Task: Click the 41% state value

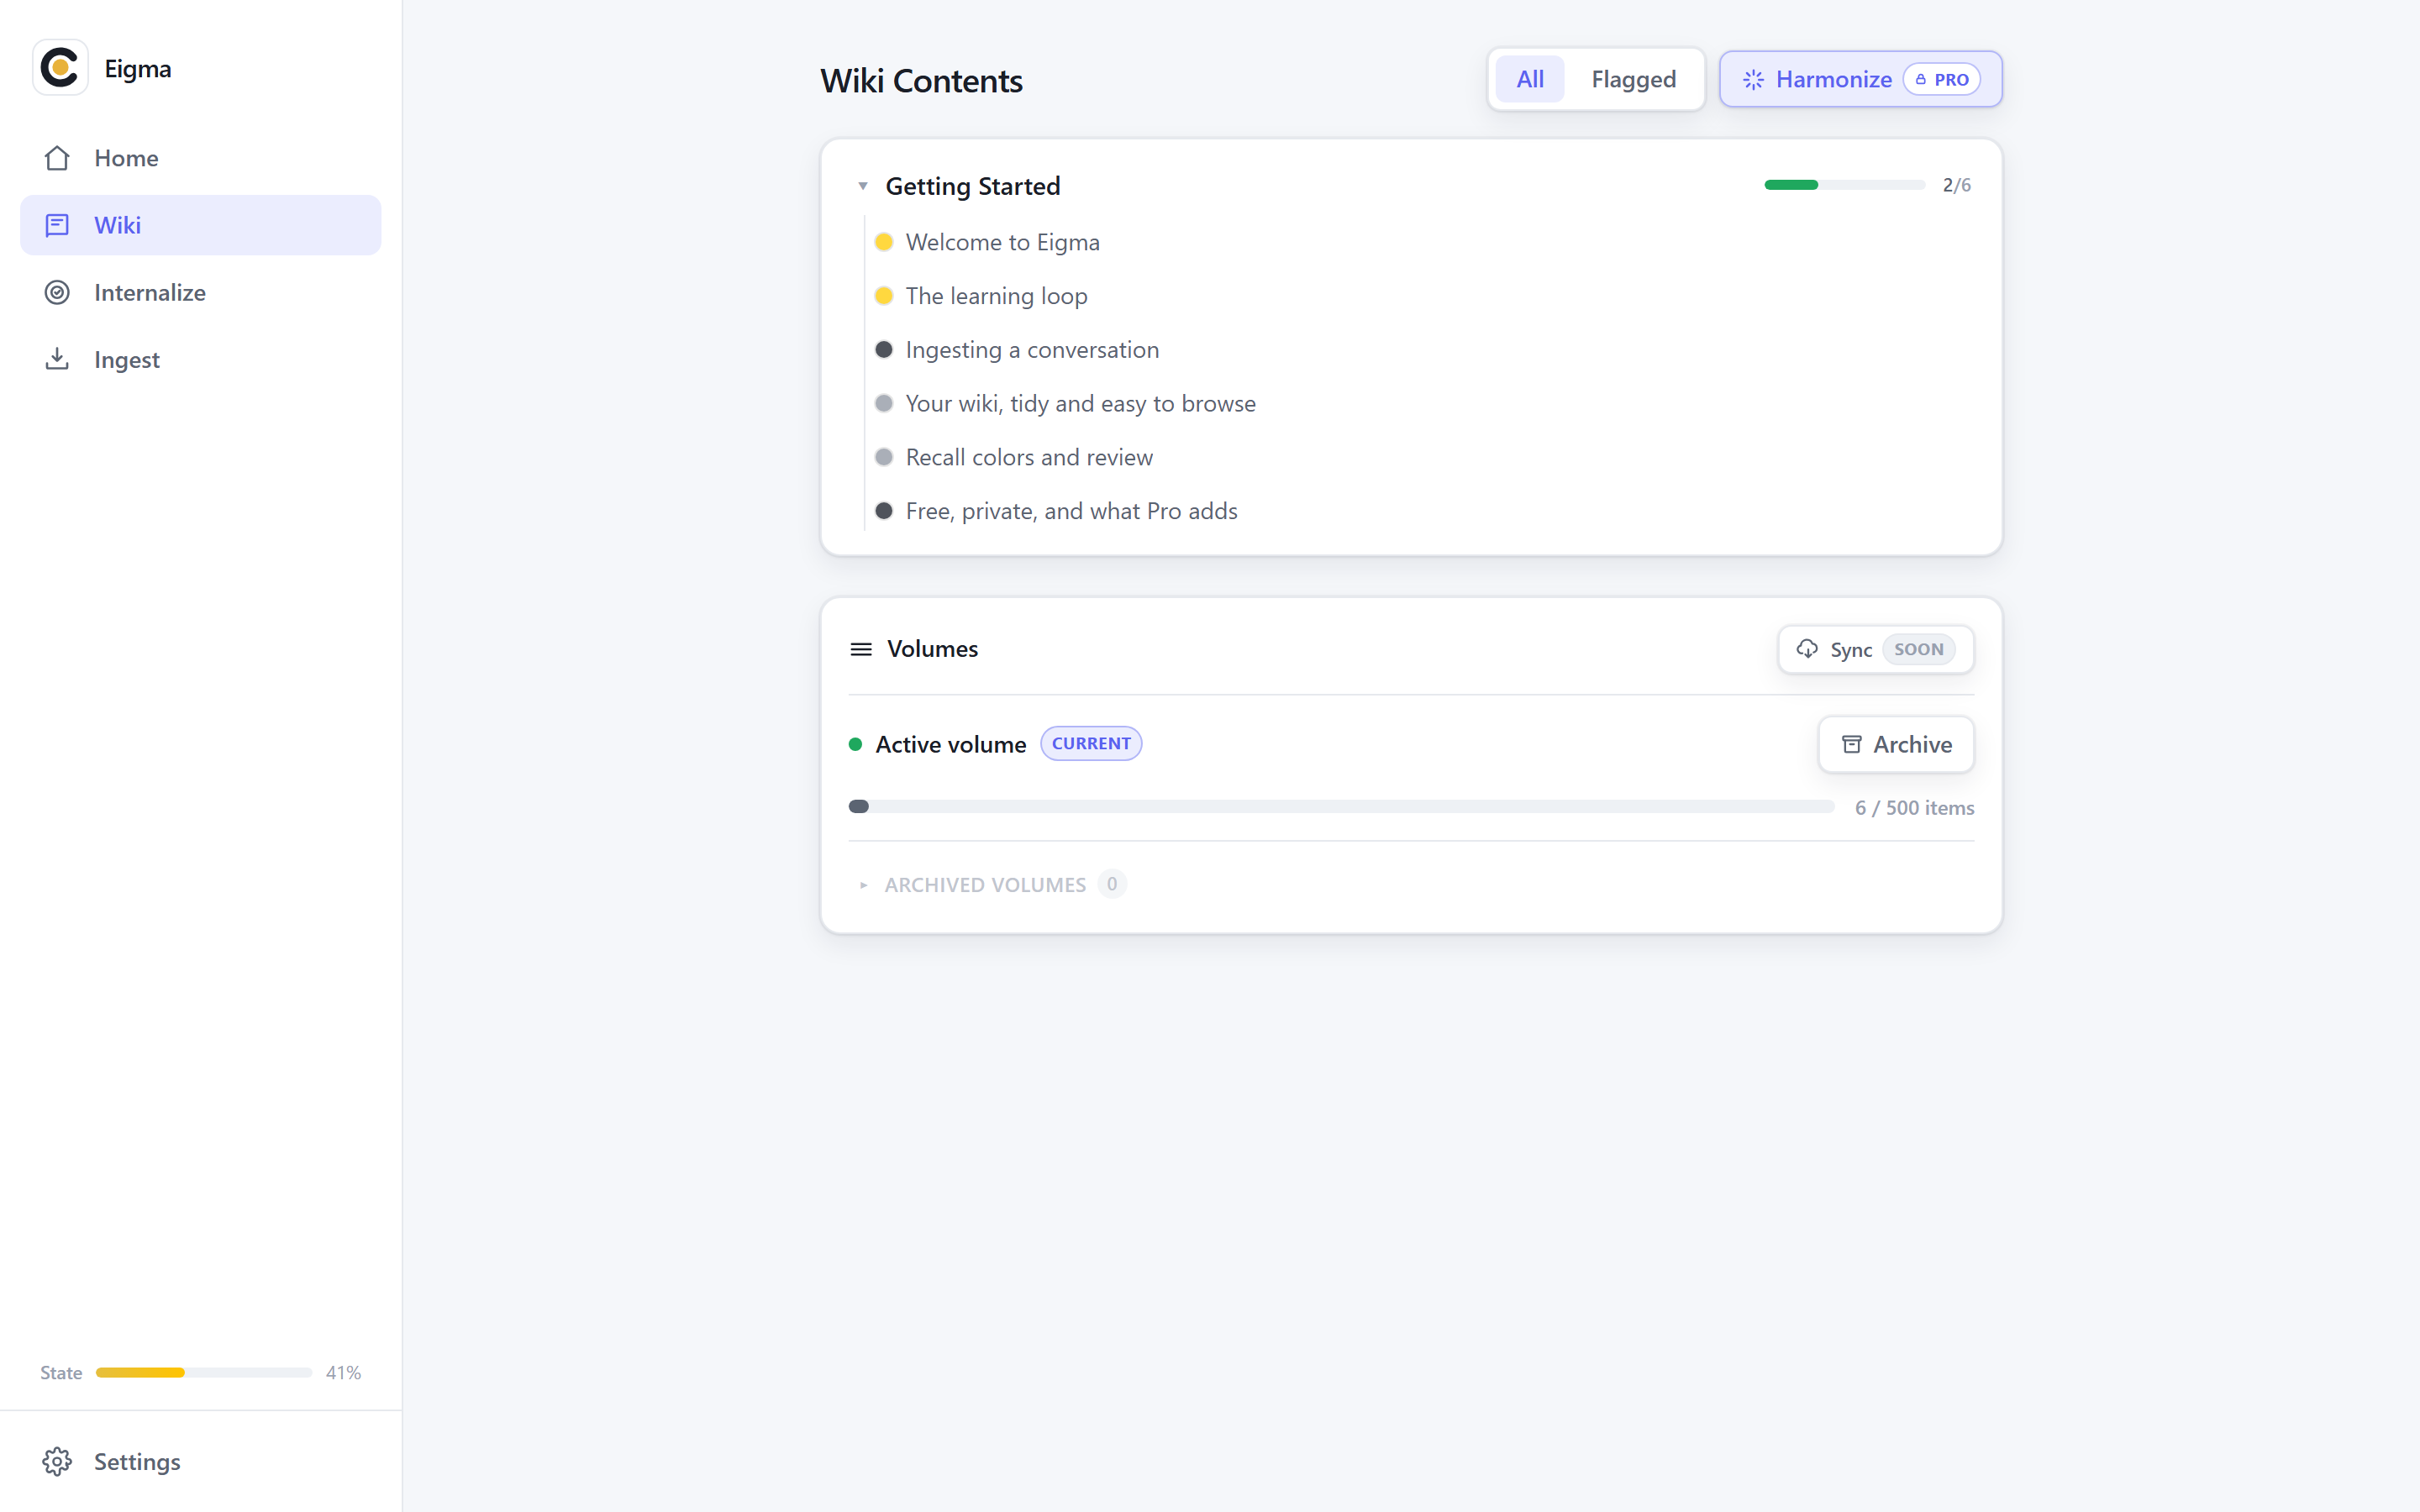Action: [x=343, y=1372]
